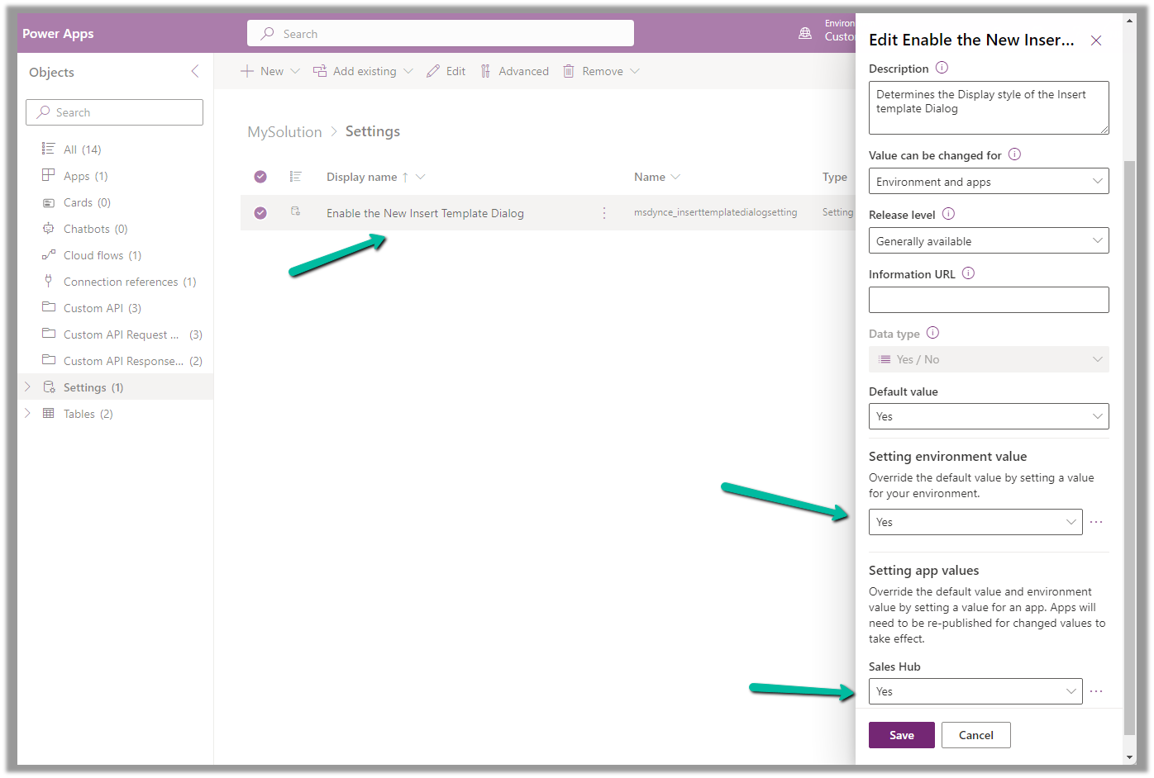1154x778 pixels.
Task: Click the Release level info icon
Action: pyautogui.click(x=948, y=214)
